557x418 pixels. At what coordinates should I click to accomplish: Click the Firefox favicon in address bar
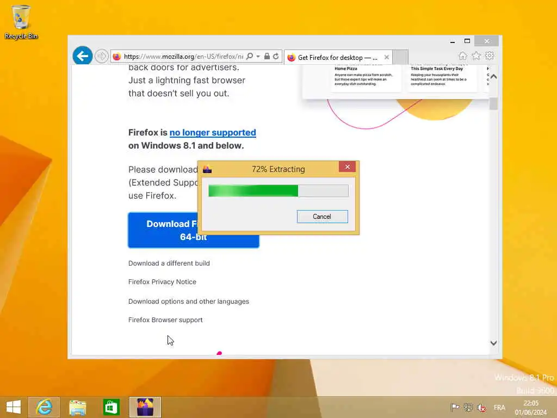[x=117, y=57]
